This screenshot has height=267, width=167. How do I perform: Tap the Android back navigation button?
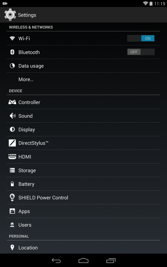tap(56, 261)
